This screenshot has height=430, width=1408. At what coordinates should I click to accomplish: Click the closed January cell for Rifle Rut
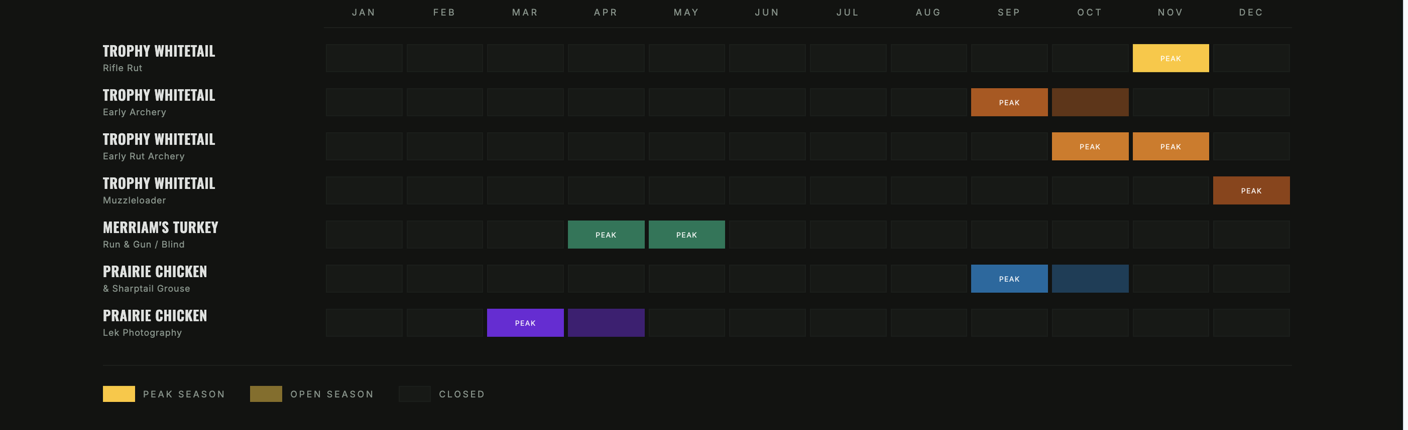coord(364,58)
